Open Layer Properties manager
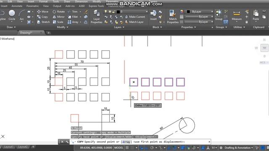 tap(96, 17)
